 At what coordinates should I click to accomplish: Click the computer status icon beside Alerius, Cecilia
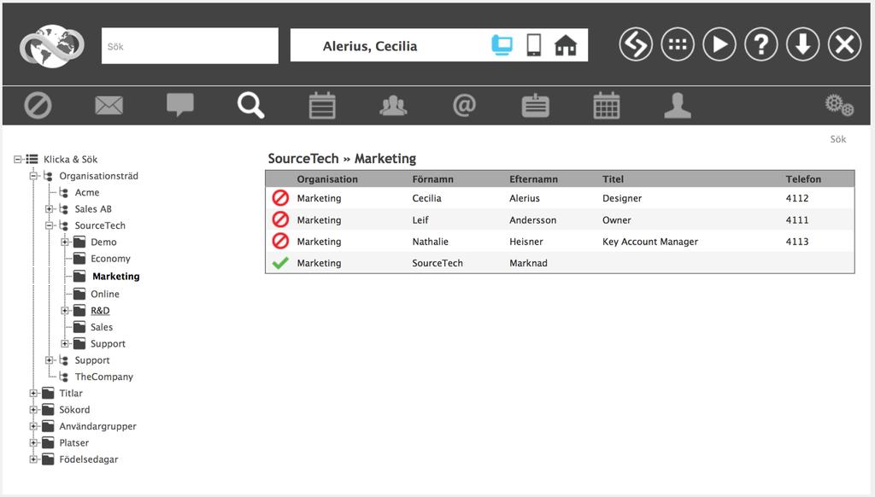coord(502,45)
